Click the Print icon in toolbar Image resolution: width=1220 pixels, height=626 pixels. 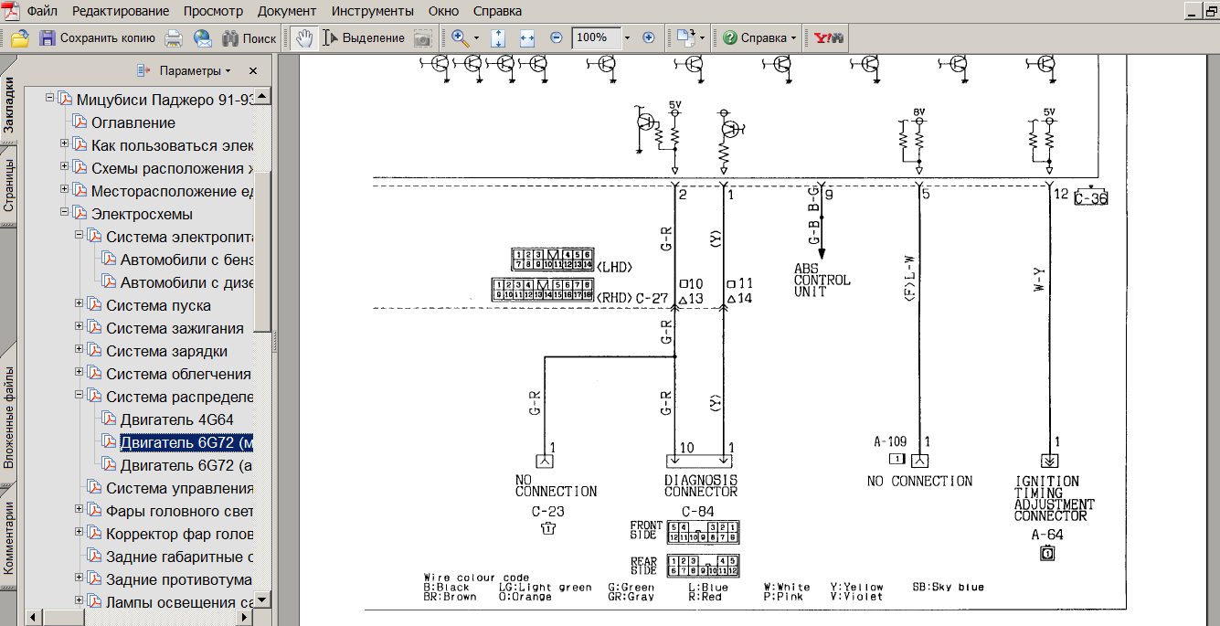[174, 38]
